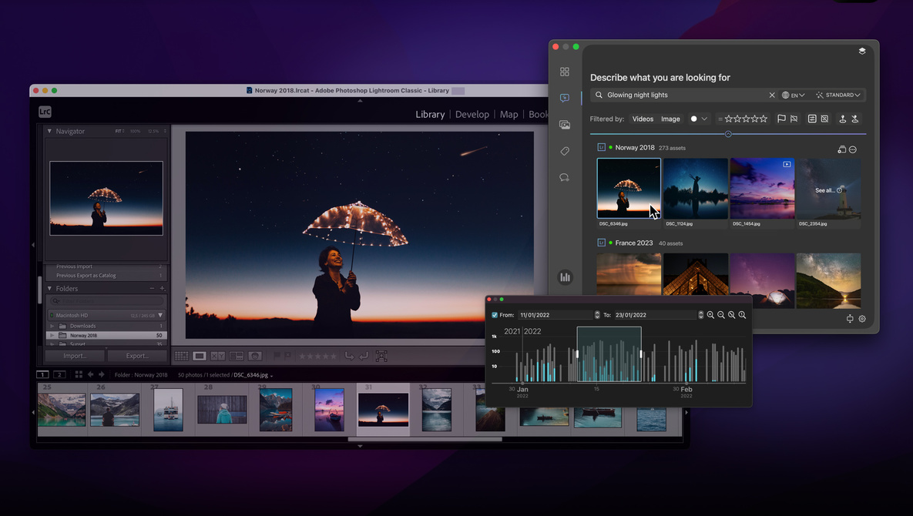The image size is (913, 516).
Task: Zoom out on the timeline histogram
Action: coord(721,315)
